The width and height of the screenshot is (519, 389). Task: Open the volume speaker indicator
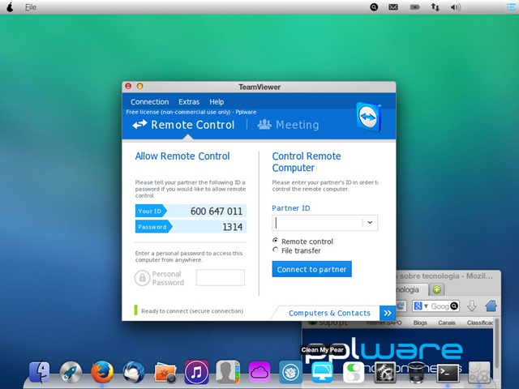tap(456, 7)
